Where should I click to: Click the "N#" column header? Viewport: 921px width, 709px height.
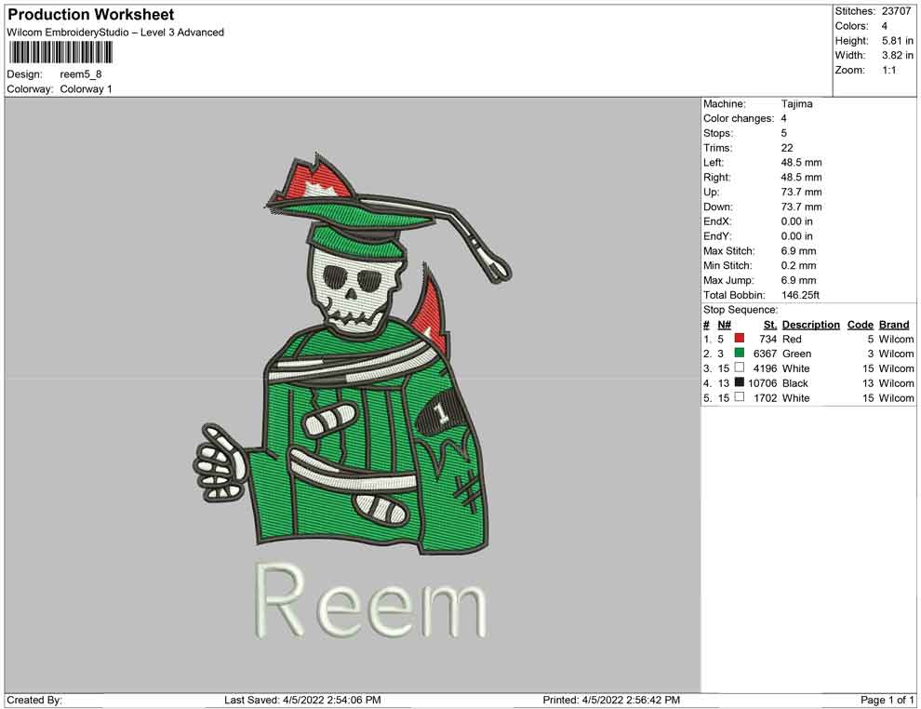tap(724, 325)
